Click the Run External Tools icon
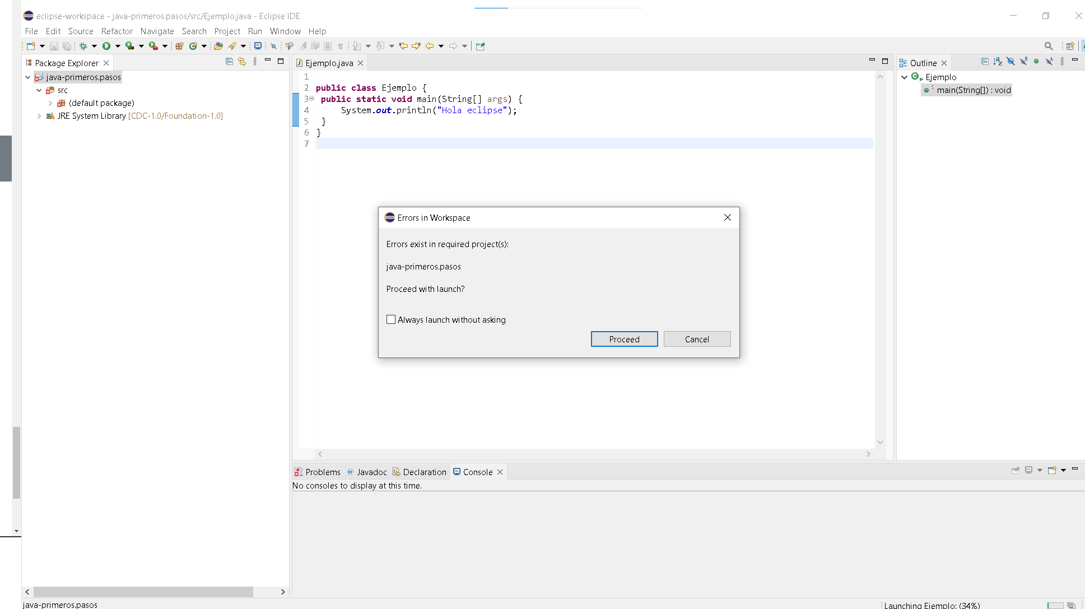 click(153, 46)
